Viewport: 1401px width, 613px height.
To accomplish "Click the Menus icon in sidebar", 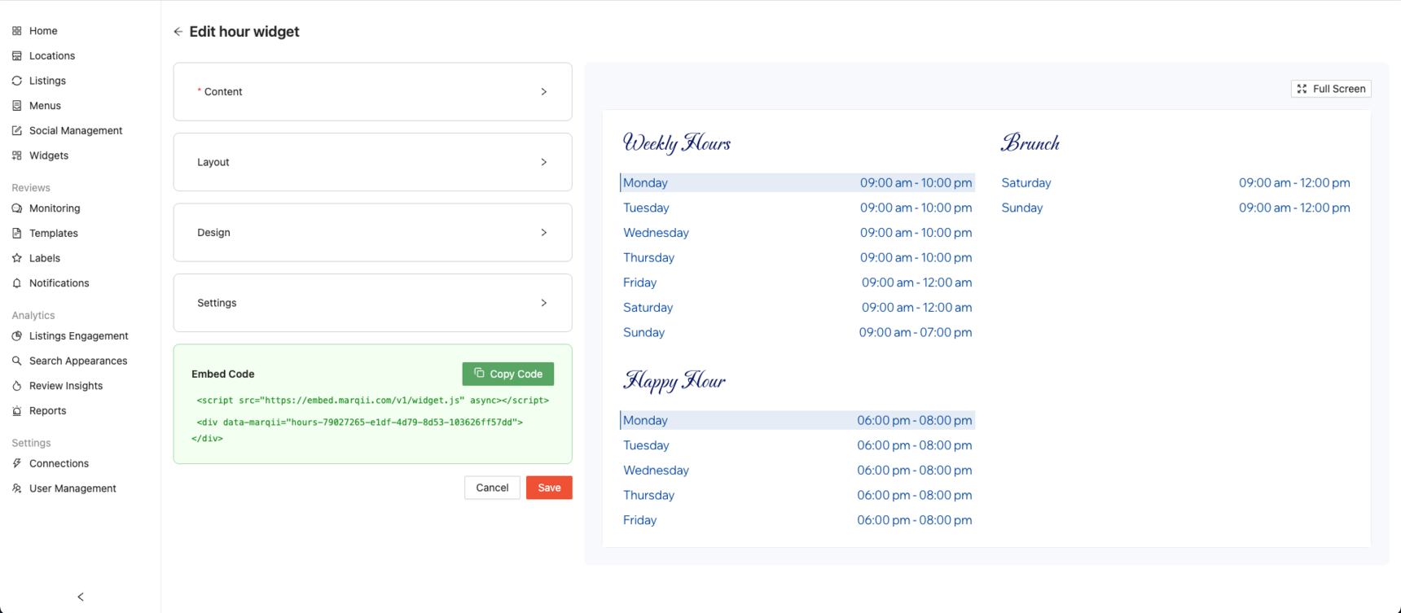I will click(x=17, y=106).
